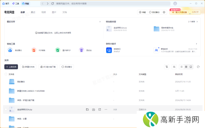Expand the 最近文件 section arrow
Screen dimensions: 205x128
pyautogui.click(x=100, y=22)
